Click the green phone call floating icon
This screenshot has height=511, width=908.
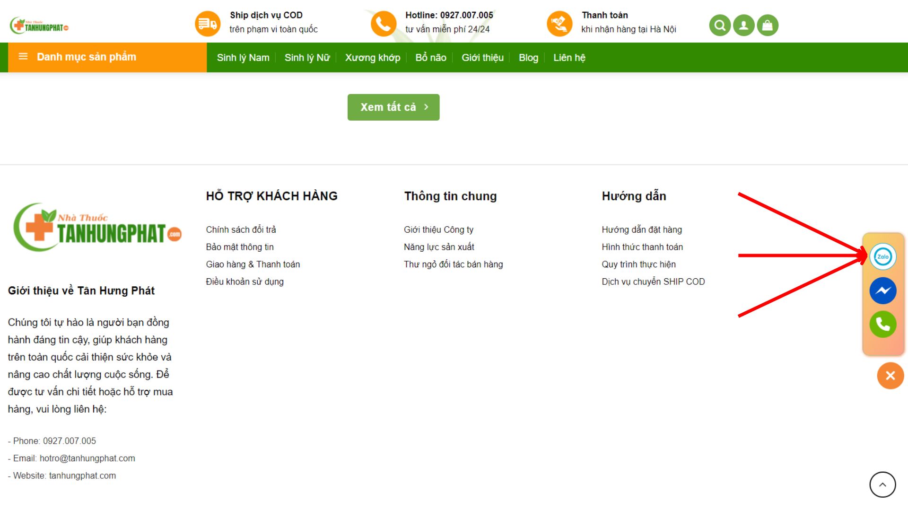coord(882,324)
